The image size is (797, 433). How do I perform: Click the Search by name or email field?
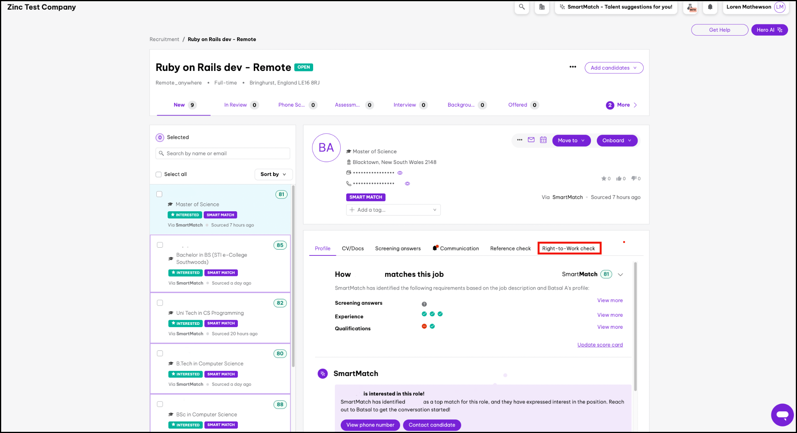[223, 154]
